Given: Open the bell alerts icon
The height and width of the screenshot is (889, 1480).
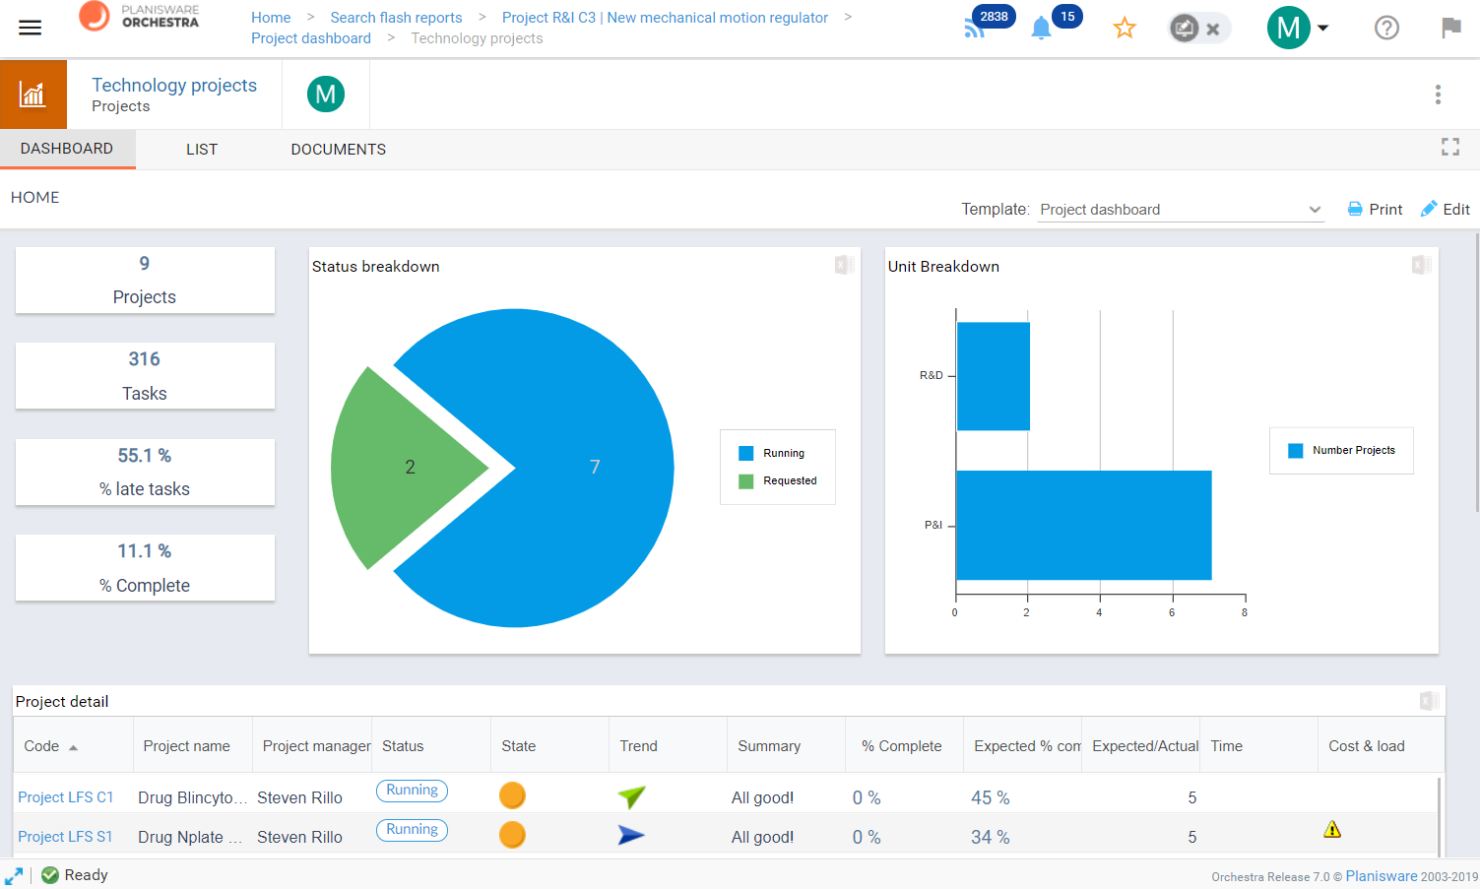Looking at the screenshot, I should click(1041, 29).
